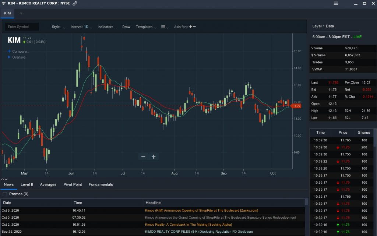Image resolution: width=377 pixels, height=236 pixels.
Task: Click the link chain icon in title bar
Action: pos(75,3)
